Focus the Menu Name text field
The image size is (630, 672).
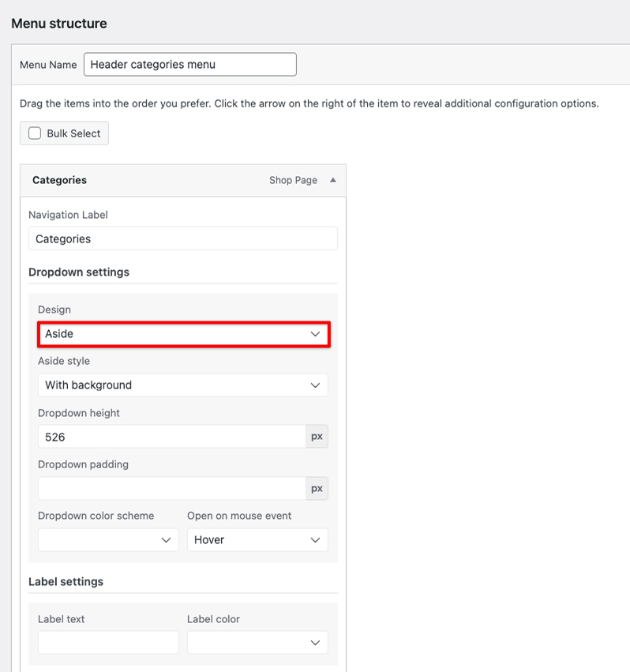pyautogui.click(x=189, y=65)
